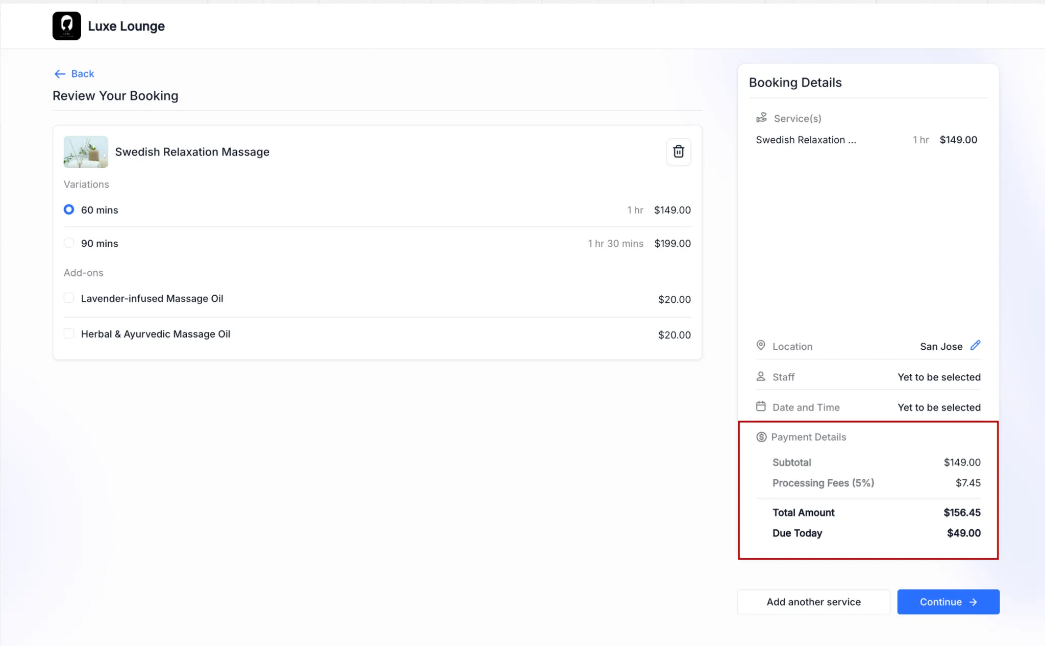Image resolution: width=1045 pixels, height=646 pixels.
Task: Click the Add another service button
Action: [x=813, y=602]
